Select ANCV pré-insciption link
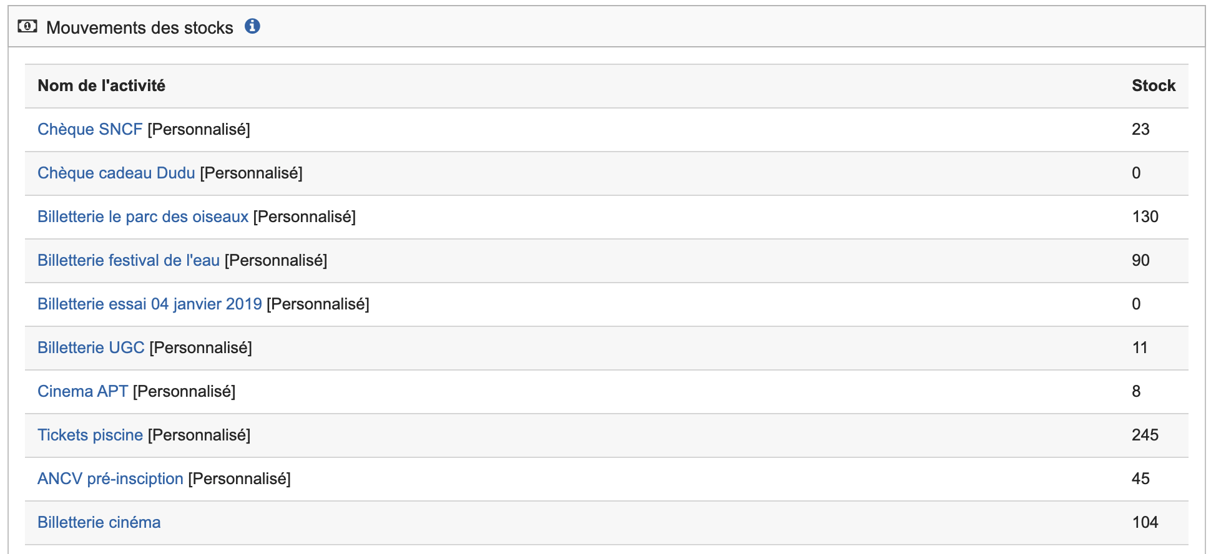This screenshot has height=554, width=1216. 110,479
